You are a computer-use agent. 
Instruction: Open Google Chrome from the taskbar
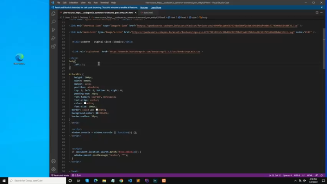(121, 181)
